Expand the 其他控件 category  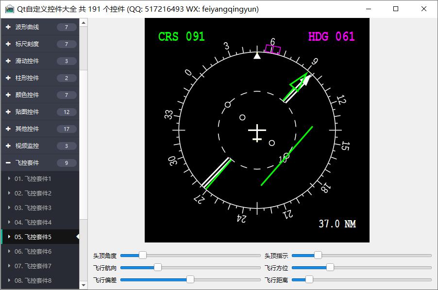[x=27, y=129]
